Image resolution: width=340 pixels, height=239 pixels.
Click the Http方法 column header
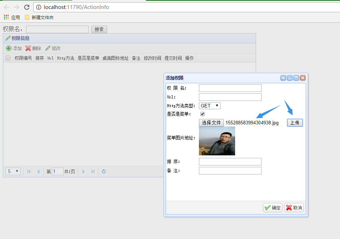[x=66, y=58]
